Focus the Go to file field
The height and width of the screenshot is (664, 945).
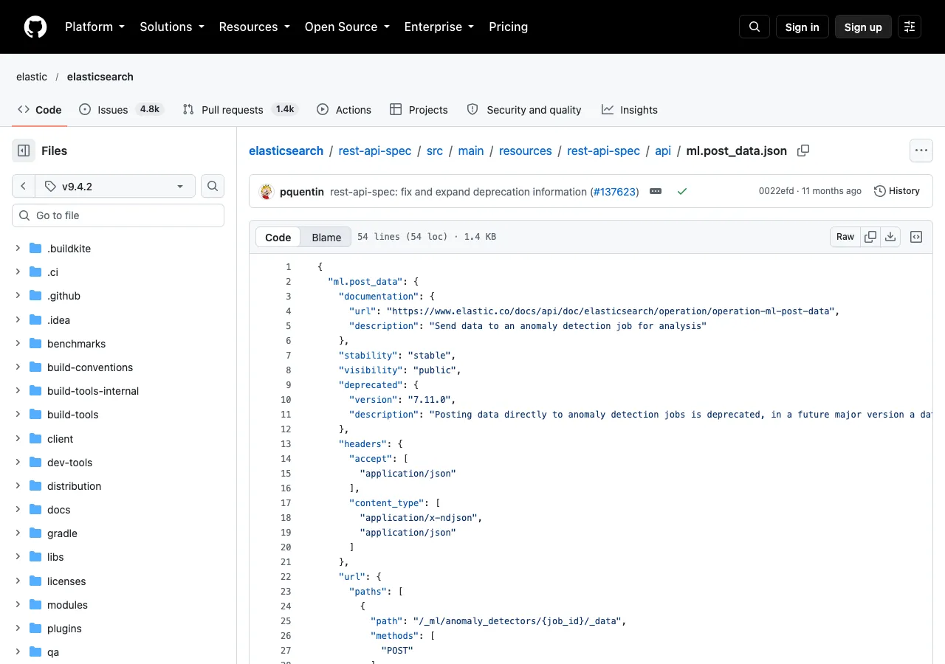click(x=118, y=215)
